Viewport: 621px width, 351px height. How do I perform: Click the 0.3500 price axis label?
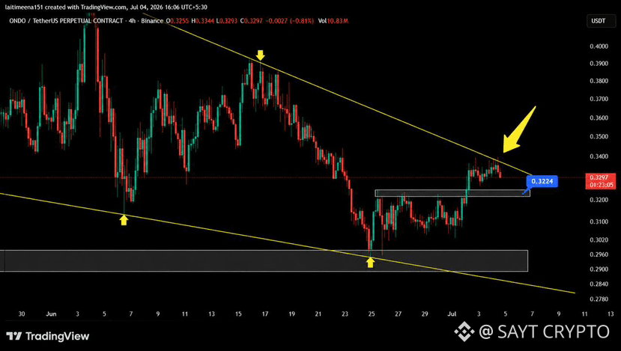pos(599,136)
